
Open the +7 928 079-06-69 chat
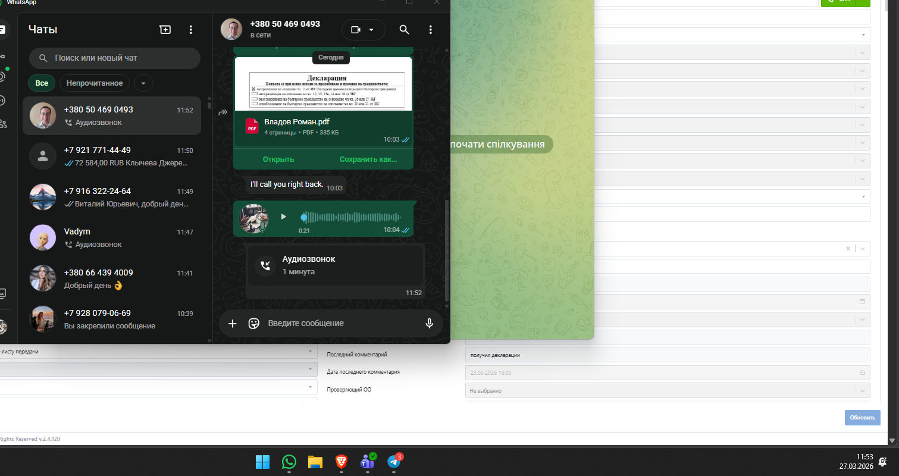click(x=112, y=320)
